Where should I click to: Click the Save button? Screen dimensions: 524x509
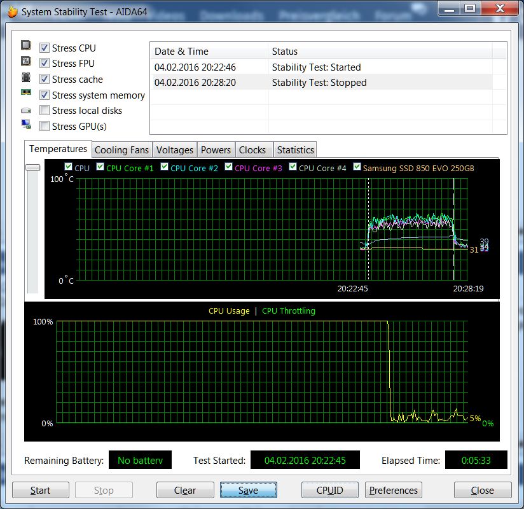(x=248, y=491)
